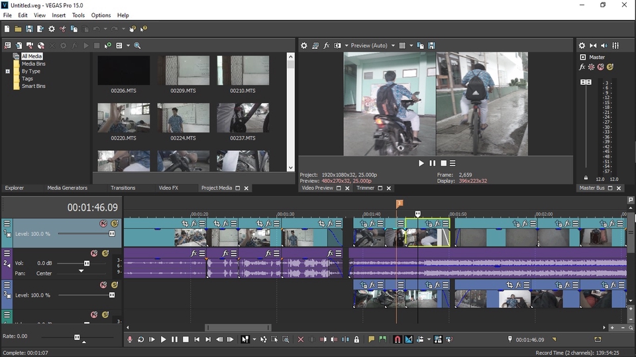636x357 pixels.
Task: Open the Options menu
Action: 101,15
